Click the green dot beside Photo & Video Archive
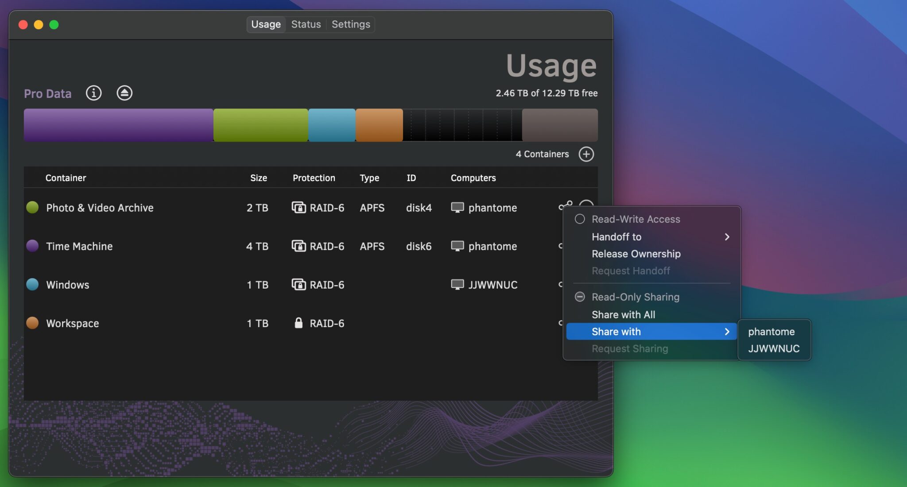Viewport: 907px width, 487px height. [32, 207]
